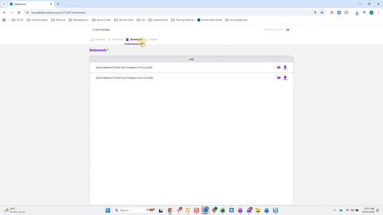Open the browser Extensions puzzle icon
Screen dimensions: 383x215
[346, 13]
